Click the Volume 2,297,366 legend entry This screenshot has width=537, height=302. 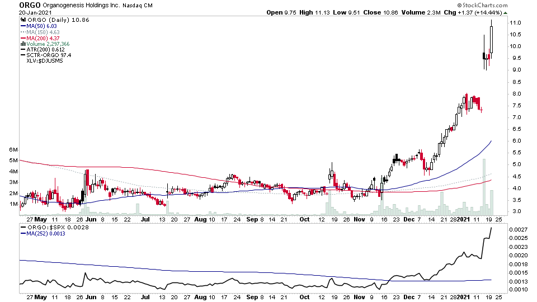[45, 44]
